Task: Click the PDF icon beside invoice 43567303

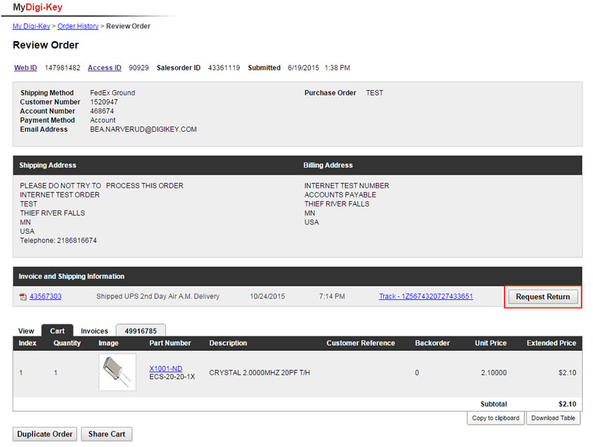Action: [23, 297]
